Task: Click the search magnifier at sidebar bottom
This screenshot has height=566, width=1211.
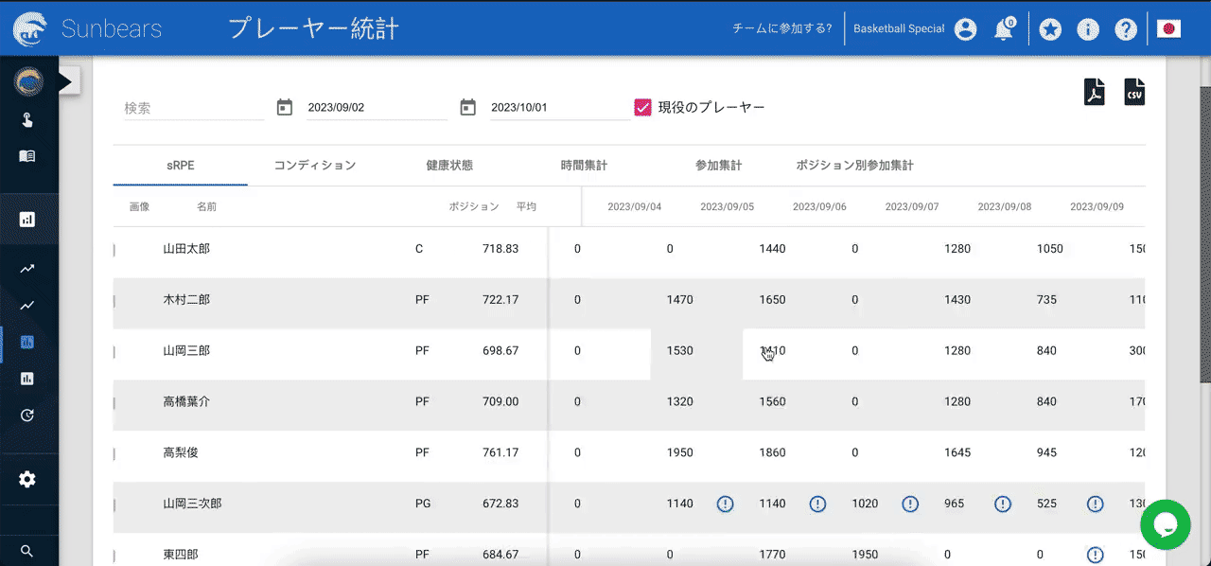Action: point(26,550)
